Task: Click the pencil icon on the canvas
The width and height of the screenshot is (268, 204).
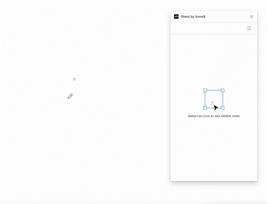Action: (70, 96)
